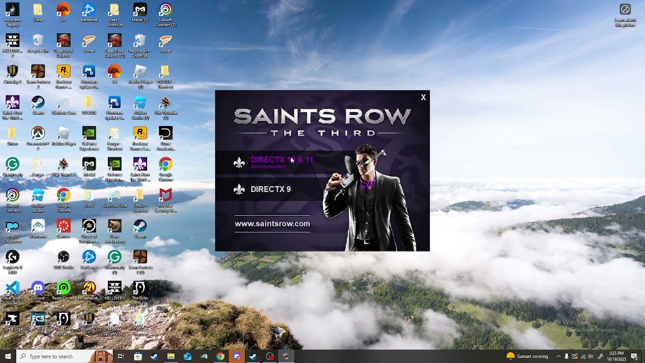Viewport: 645px width, 363px height.
Task: Select the Overwatch desktop shortcut
Action: click(38, 139)
